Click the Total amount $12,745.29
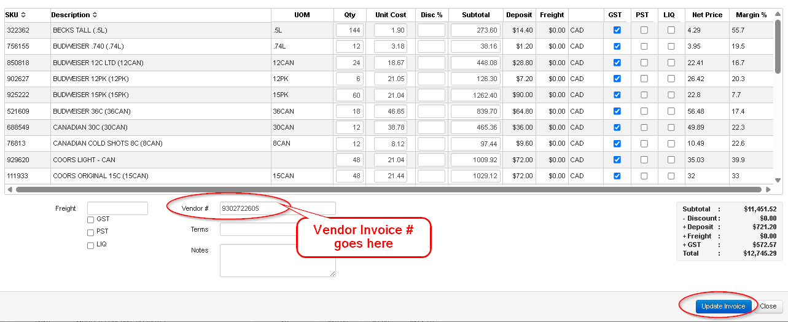Image resolution: width=788 pixels, height=322 pixels. (x=760, y=253)
